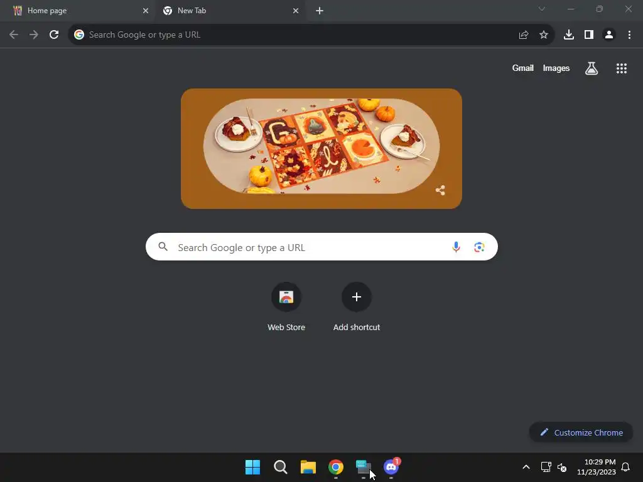Show hidden system tray icons
Screen dimensions: 643x482
(526, 467)
